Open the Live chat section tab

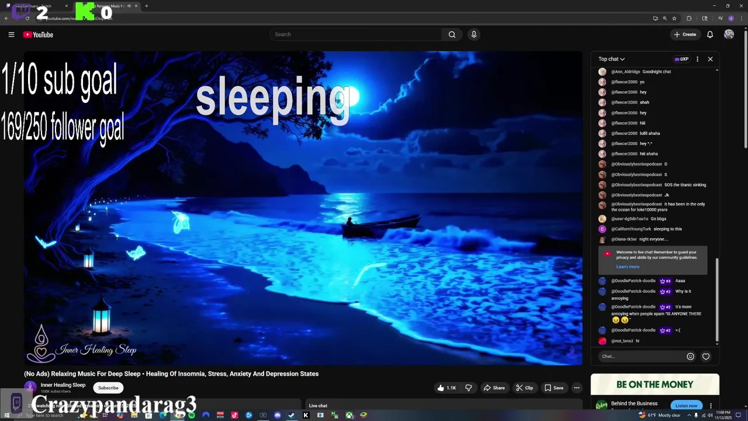[318, 405]
